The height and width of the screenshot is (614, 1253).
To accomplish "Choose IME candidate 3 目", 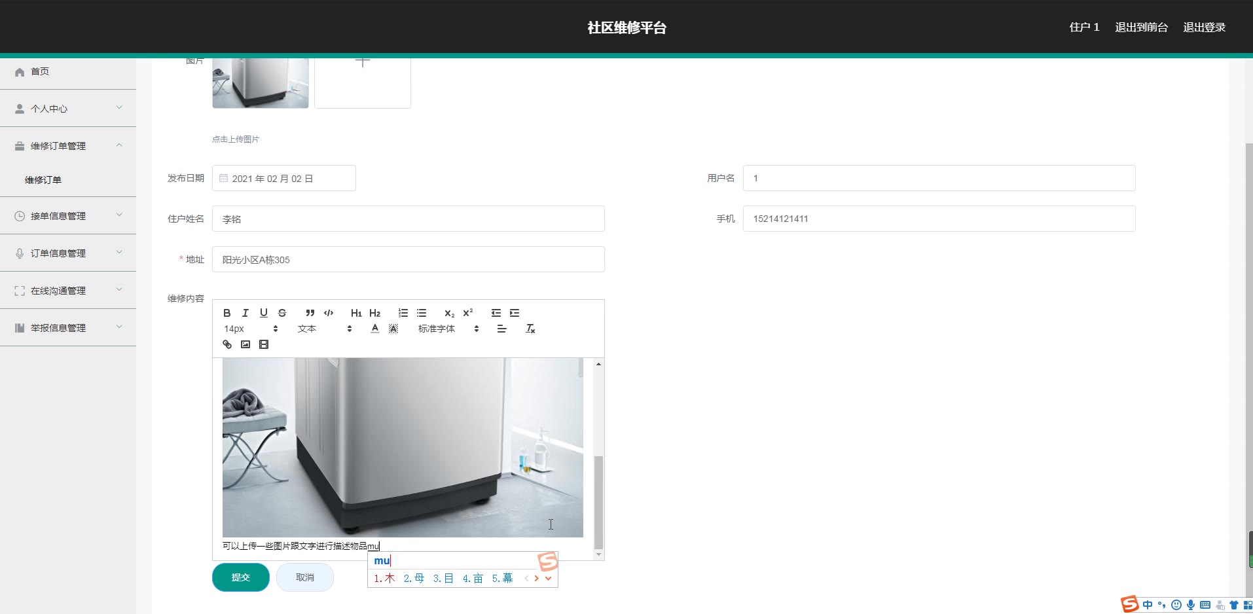I will [443, 578].
